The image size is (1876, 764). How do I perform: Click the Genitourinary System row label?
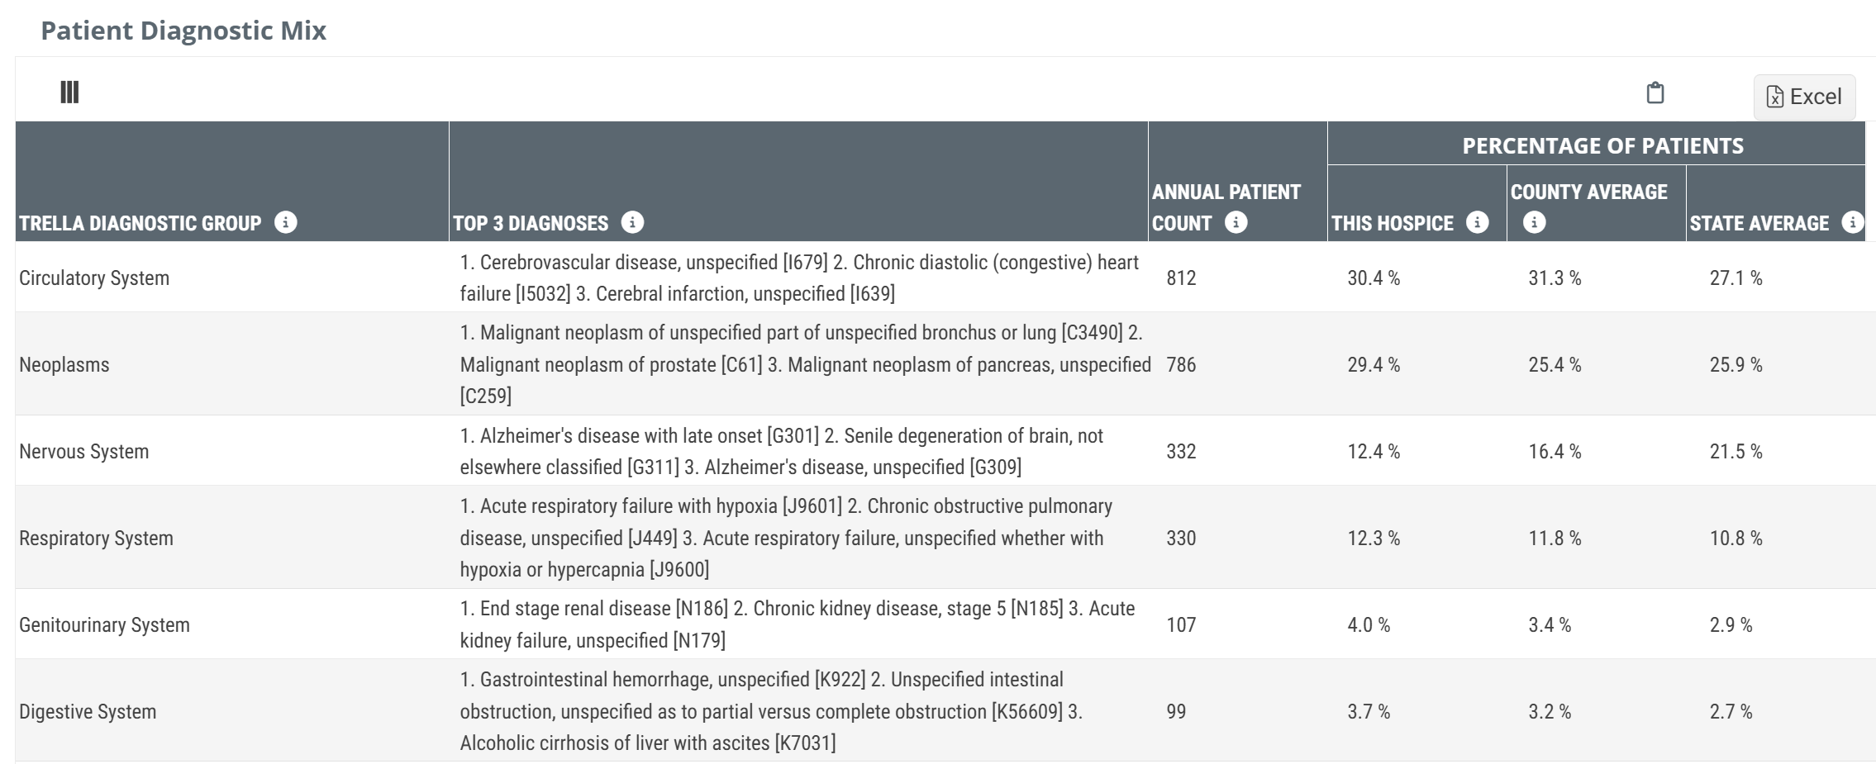(x=105, y=624)
